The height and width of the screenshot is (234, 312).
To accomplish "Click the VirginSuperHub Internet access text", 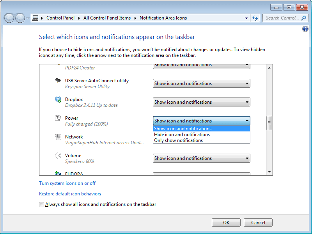I will coord(104,143).
